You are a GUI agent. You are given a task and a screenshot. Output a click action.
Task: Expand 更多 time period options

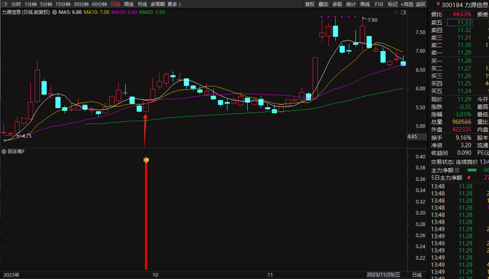click(x=174, y=4)
